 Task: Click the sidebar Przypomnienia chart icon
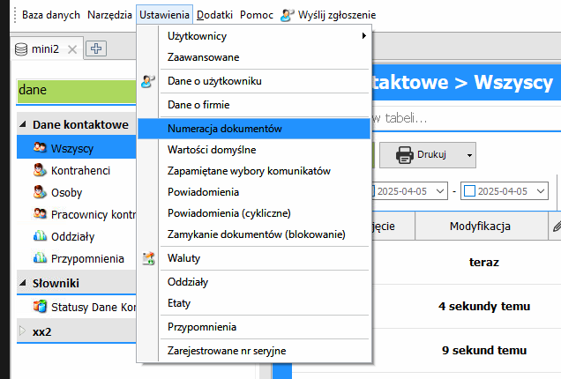[40, 257]
